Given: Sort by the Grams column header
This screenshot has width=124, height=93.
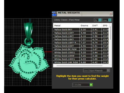Looking at the screenshot, I should (85, 26).
